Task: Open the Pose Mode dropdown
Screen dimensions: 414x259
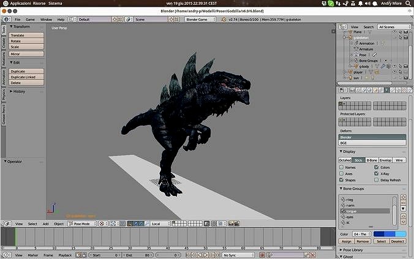Action: pos(82,223)
